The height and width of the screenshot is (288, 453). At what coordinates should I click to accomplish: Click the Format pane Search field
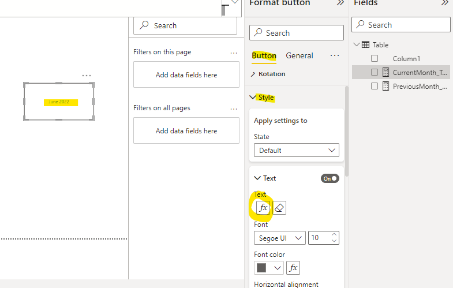[x=297, y=33]
